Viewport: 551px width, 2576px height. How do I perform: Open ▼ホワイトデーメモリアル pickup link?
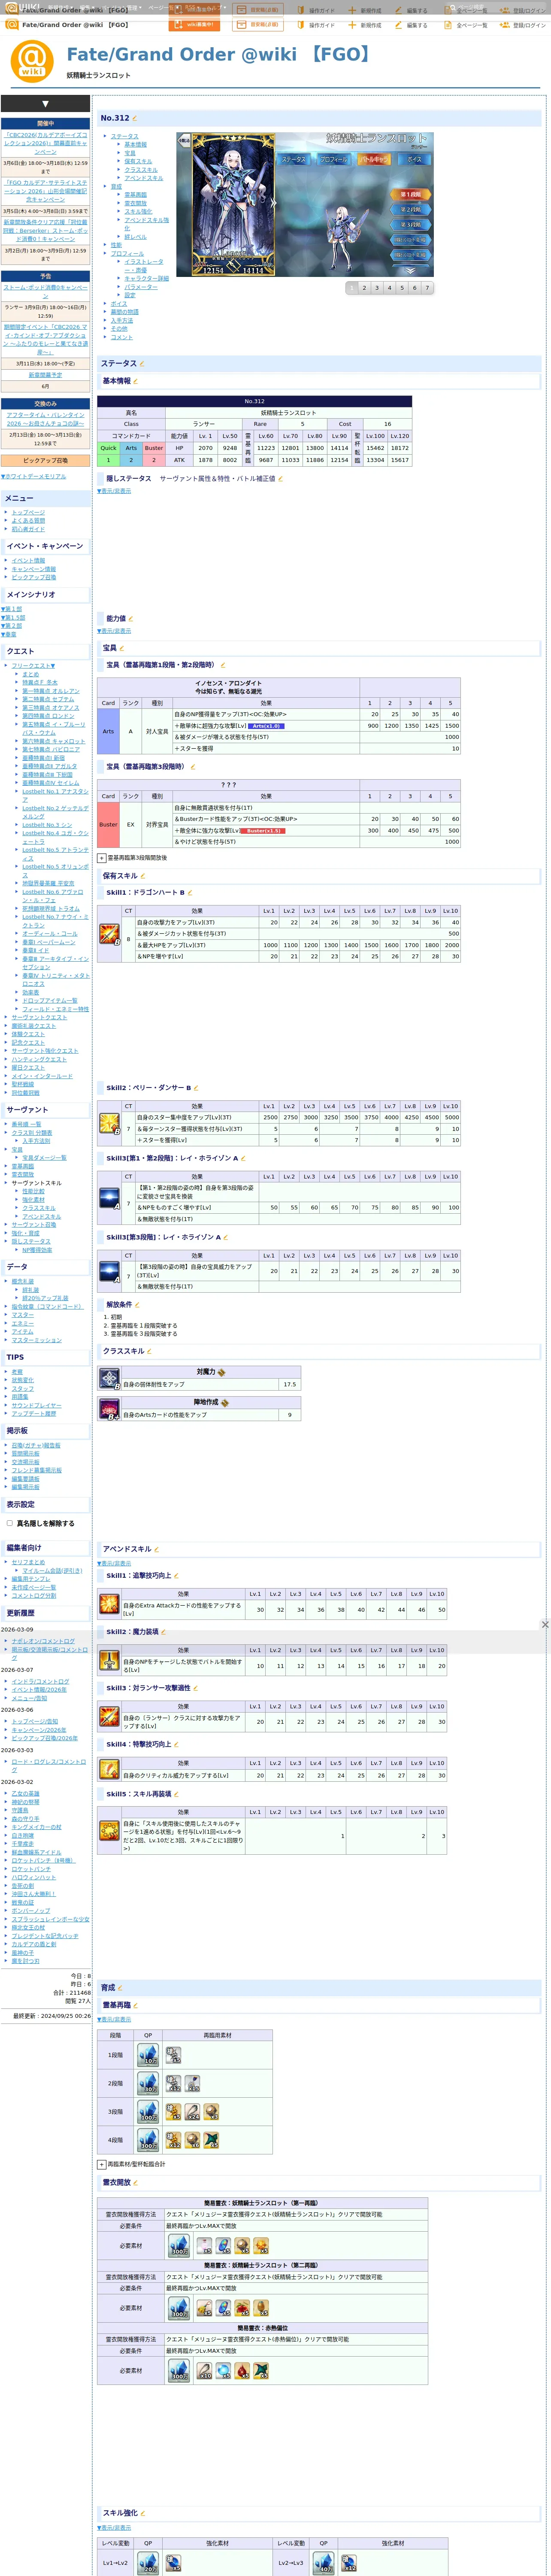(x=34, y=476)
